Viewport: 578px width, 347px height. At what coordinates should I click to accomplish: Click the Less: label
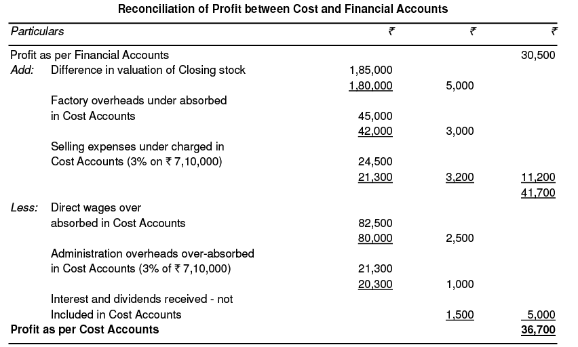[24, 208]
